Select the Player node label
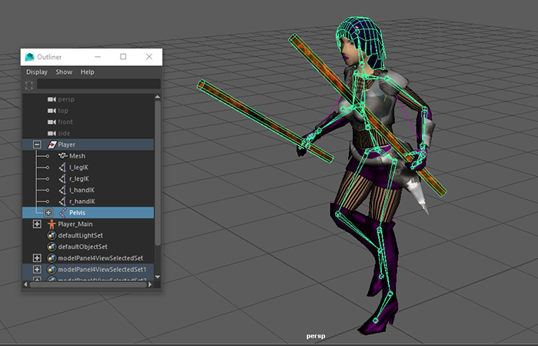The height and width of the screenshot is (346, 538). [x=67, y=145]
